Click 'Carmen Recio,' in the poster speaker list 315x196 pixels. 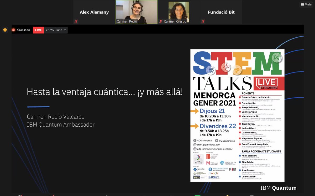coord(249,132)
